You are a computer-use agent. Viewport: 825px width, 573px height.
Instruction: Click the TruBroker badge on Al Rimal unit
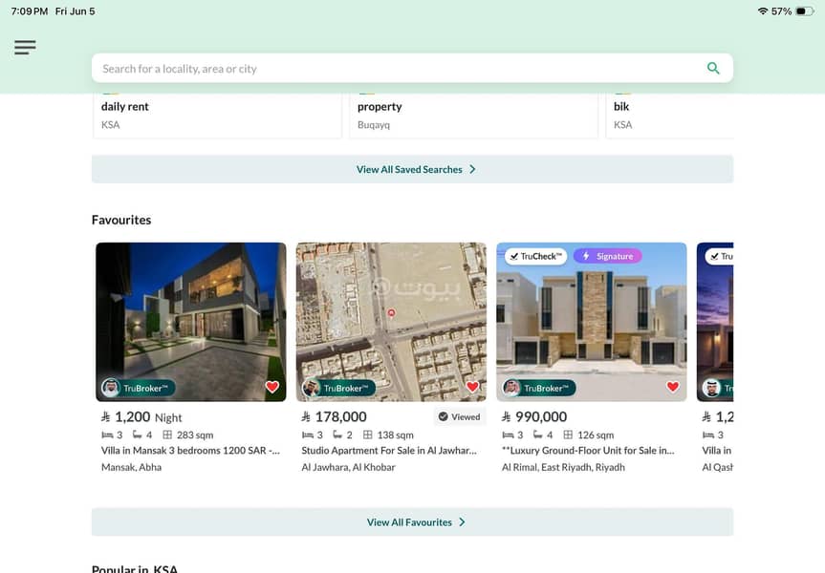click(539, 388)
